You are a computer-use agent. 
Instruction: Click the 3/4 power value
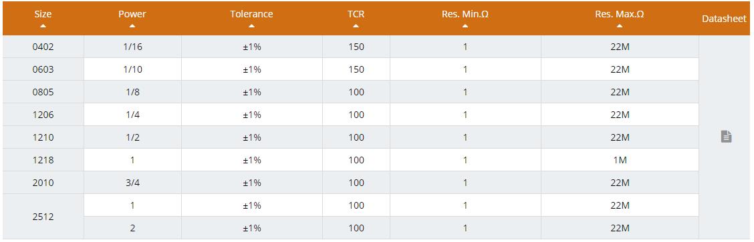click(x=132, y=183)
